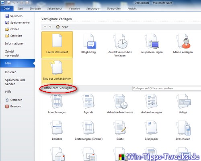Click Speichern unter in the sidebar

click(18, 22)
